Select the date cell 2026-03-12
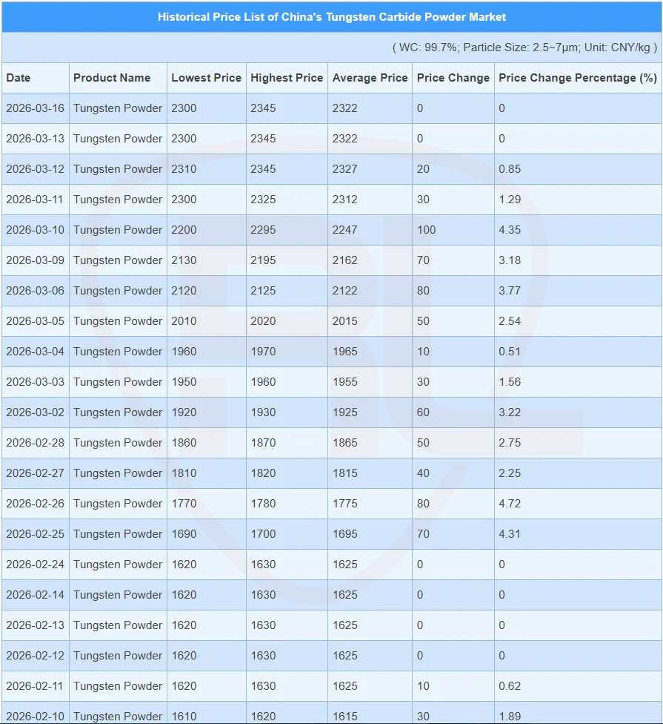 click(35, 169)
